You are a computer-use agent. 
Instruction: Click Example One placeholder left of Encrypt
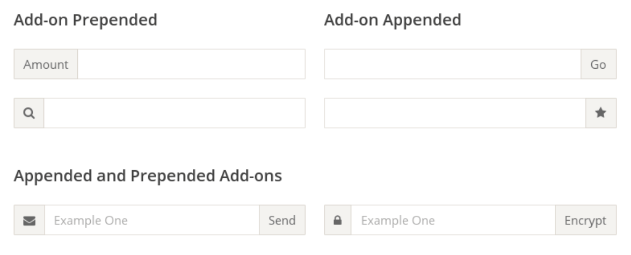pyautogui.click(x=397, y=220)
